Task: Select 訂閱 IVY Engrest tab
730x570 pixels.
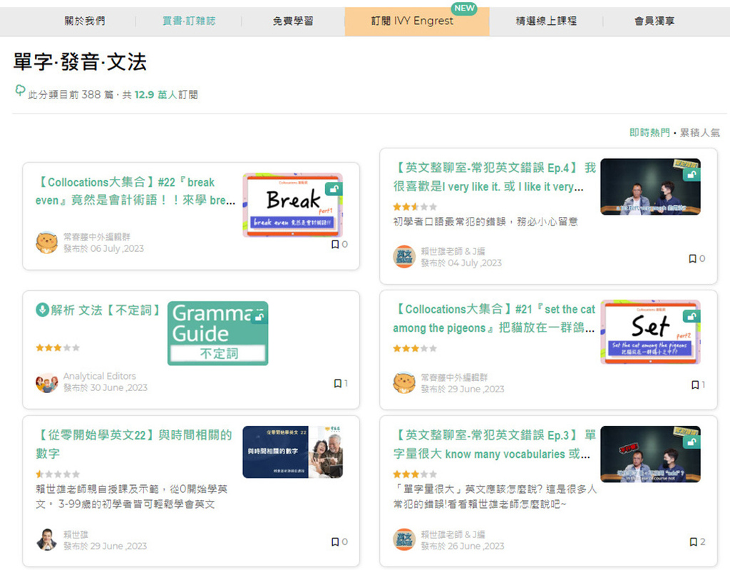Action: [x=416, y=21]
